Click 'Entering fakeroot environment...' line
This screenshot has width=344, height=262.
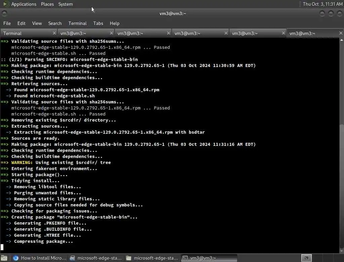pos(54,168)
